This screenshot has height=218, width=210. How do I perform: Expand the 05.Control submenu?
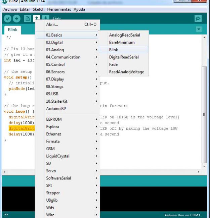point(67,64)
